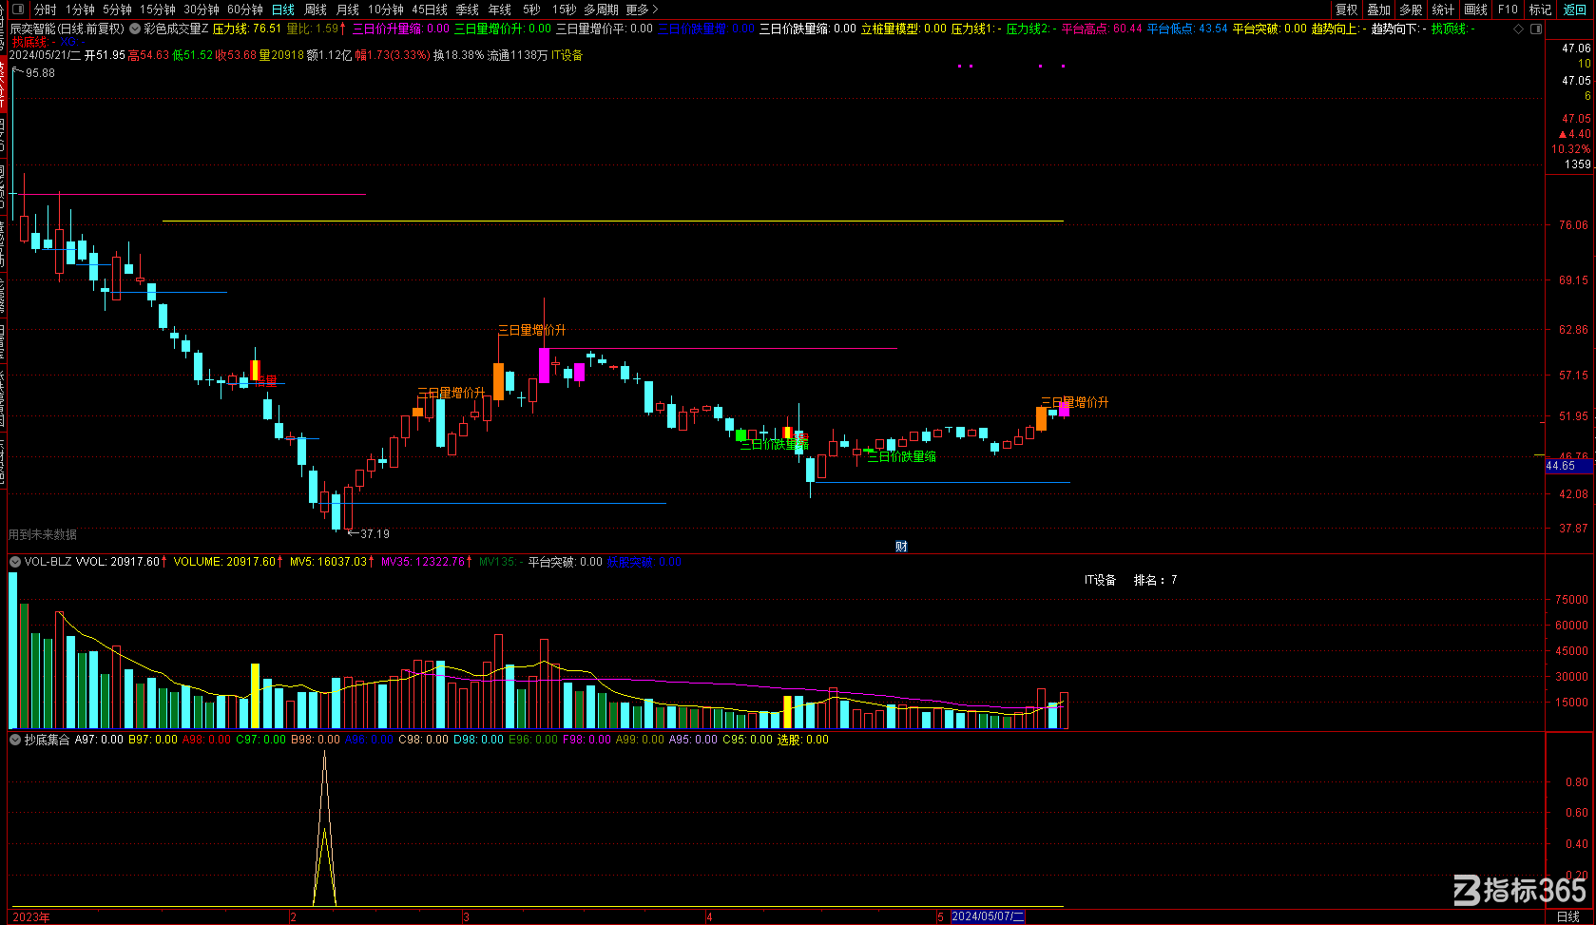1596x925 pixels.
Task: Toggle the left sidebar panel icon
Action: [17, 10]
